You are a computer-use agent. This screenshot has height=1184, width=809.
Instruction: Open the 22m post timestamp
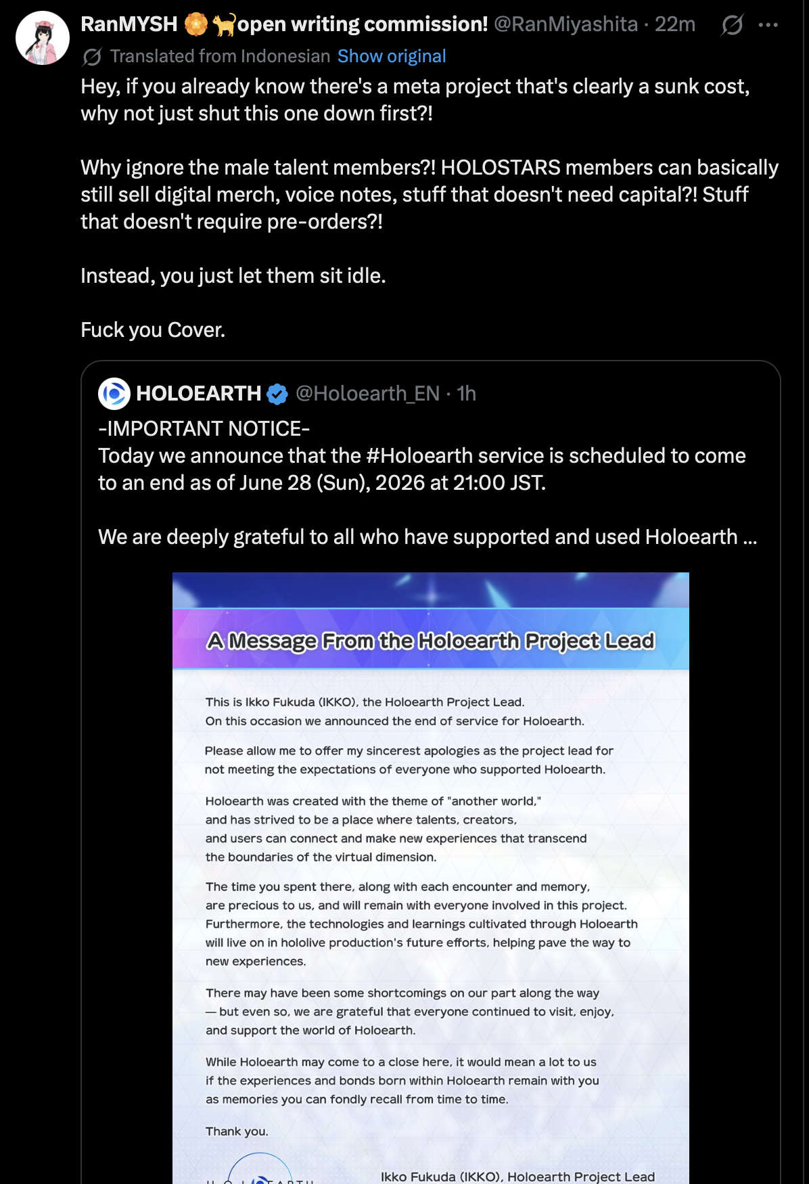tap(675, 24)
